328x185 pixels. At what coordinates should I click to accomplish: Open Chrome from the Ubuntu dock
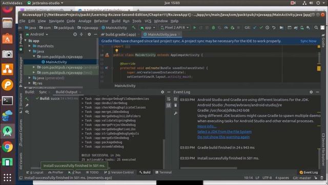click(x=7, y=146)
